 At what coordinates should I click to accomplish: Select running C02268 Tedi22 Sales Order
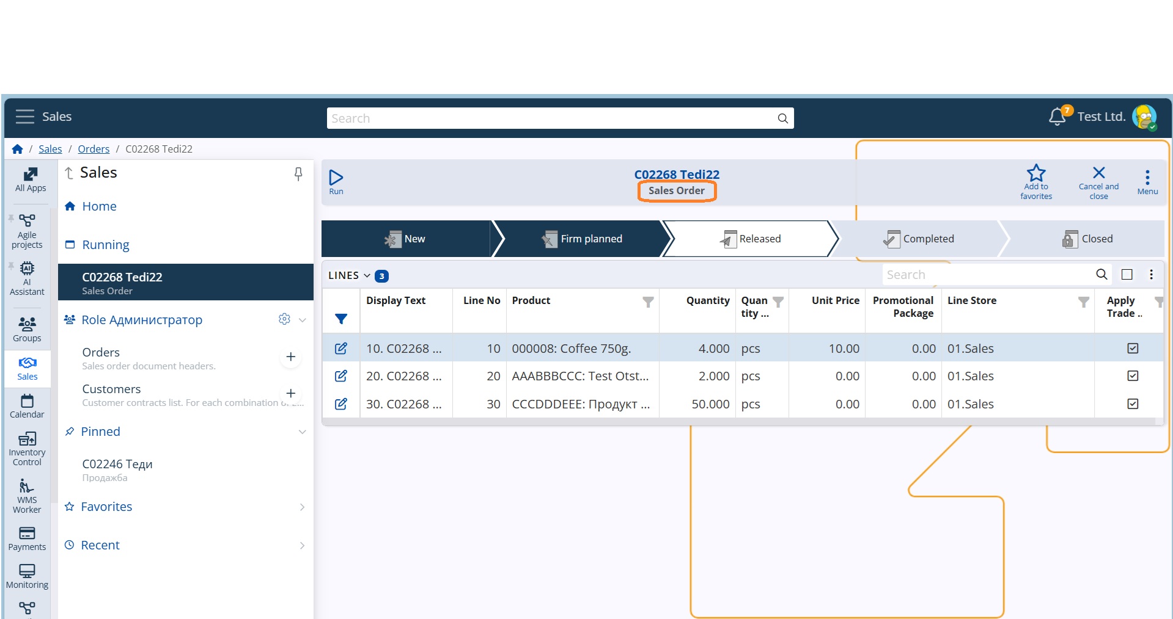(186, 283)
